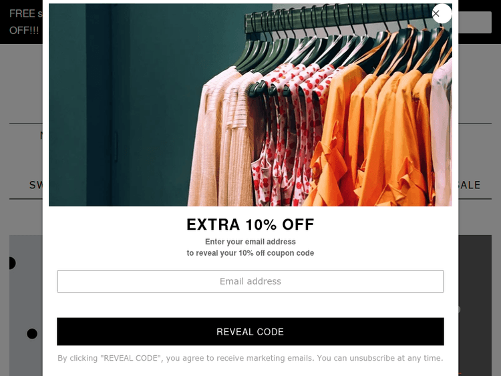Click the EXTRA 10% OFF heading
The width and height of the screenshot is (501, 376).
251,224
